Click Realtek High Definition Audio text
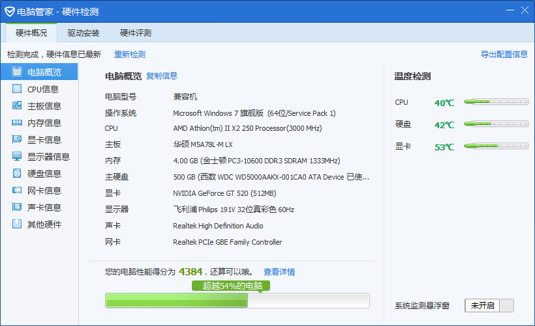Screen dimensions: 535x326 click(218, 226)
